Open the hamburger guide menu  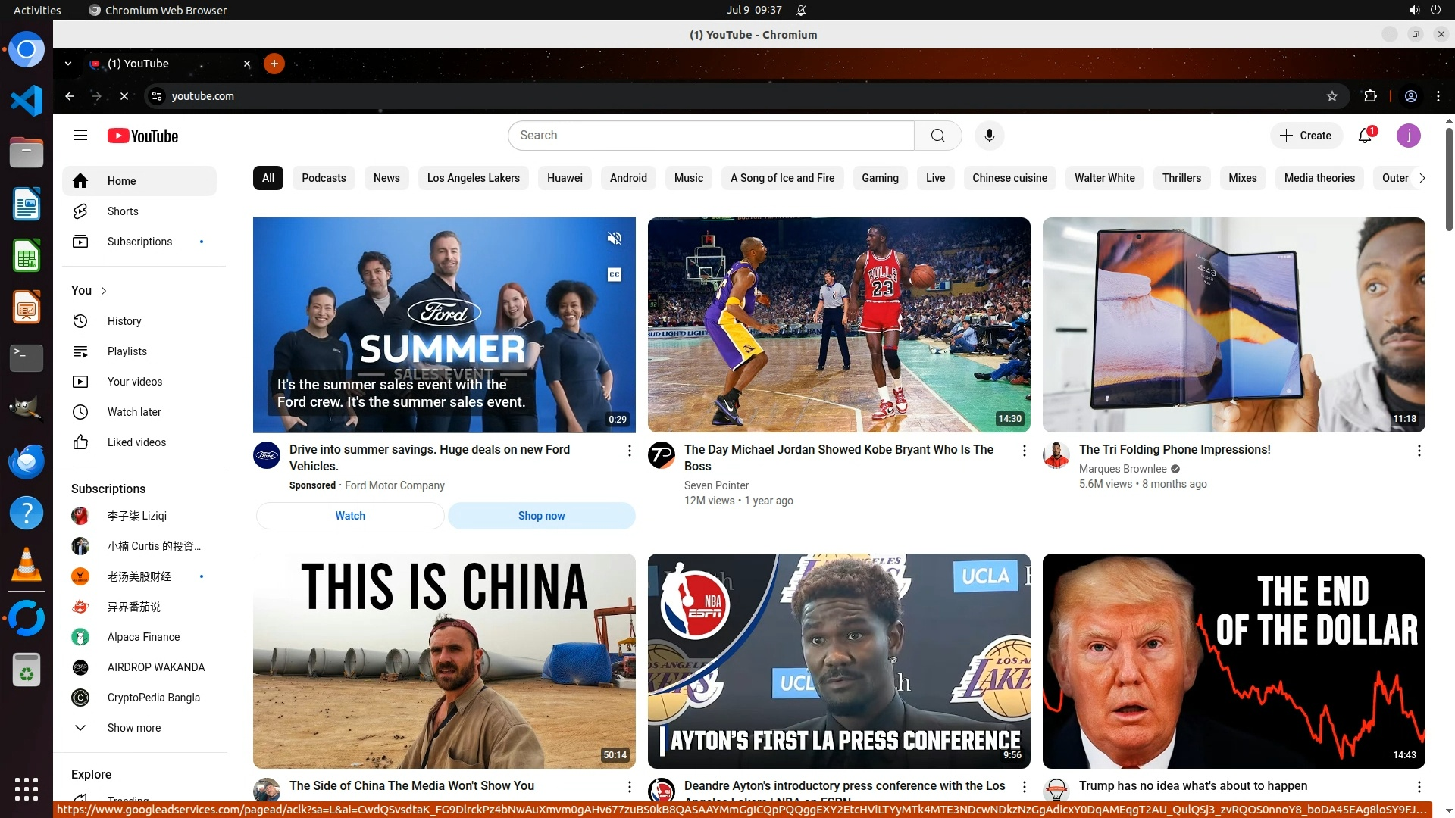tap(80, 136)
